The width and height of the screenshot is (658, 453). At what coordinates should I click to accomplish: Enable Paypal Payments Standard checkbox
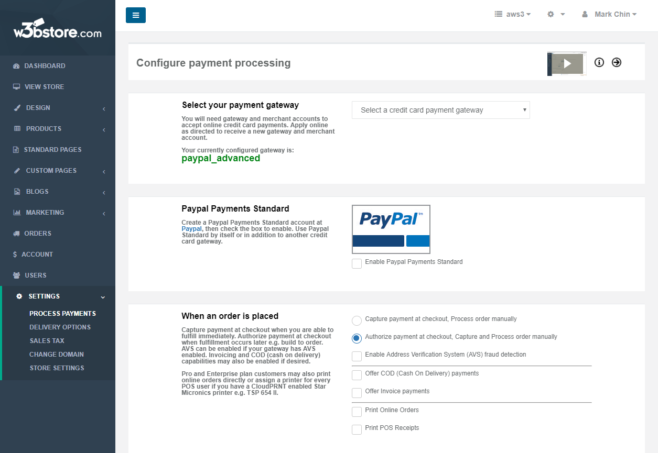tap(357, 263)
